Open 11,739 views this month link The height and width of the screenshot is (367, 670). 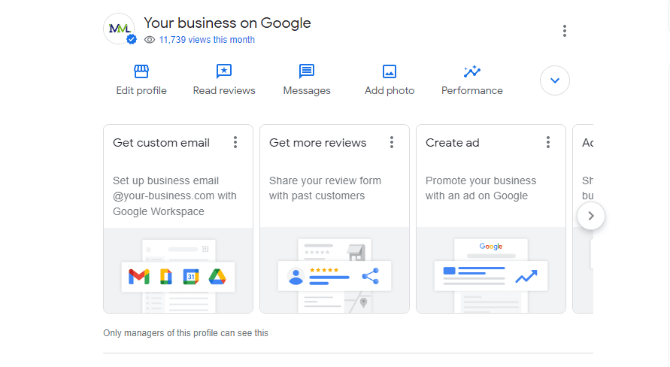click(207, 40)
